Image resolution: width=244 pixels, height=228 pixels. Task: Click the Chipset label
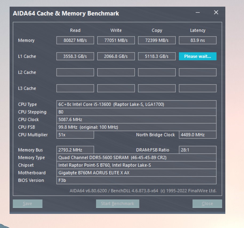[x=26, y=165]
